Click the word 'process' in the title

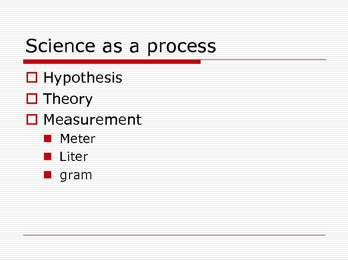182,47
